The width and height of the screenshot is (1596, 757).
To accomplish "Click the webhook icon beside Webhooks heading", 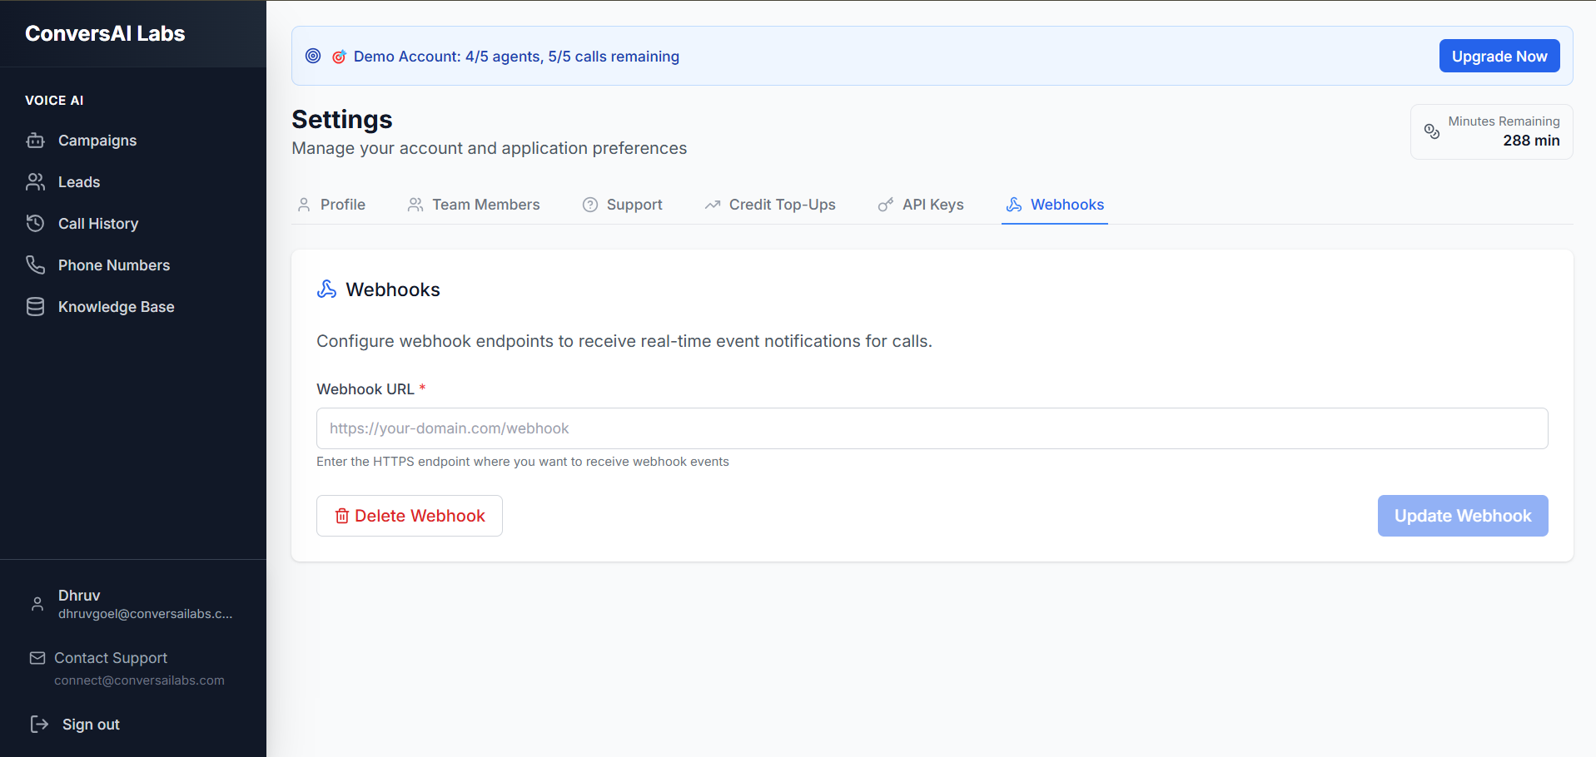I will click(x=327, y=289).
